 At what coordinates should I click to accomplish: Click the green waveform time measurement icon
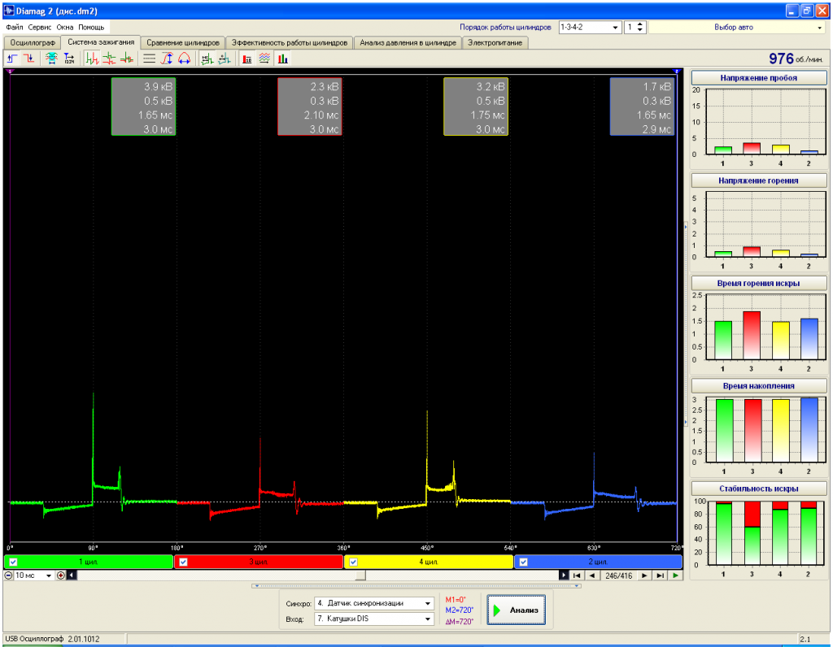click(x=207, y=59)
